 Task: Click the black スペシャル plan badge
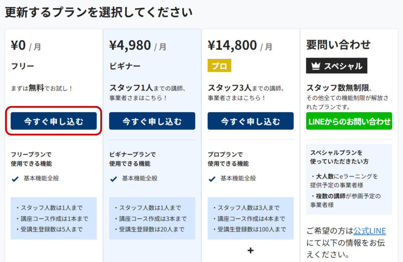(x=337, y=66)
